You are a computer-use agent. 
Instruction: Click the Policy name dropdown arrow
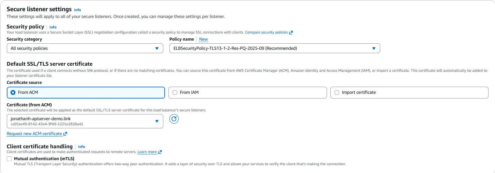374,48
